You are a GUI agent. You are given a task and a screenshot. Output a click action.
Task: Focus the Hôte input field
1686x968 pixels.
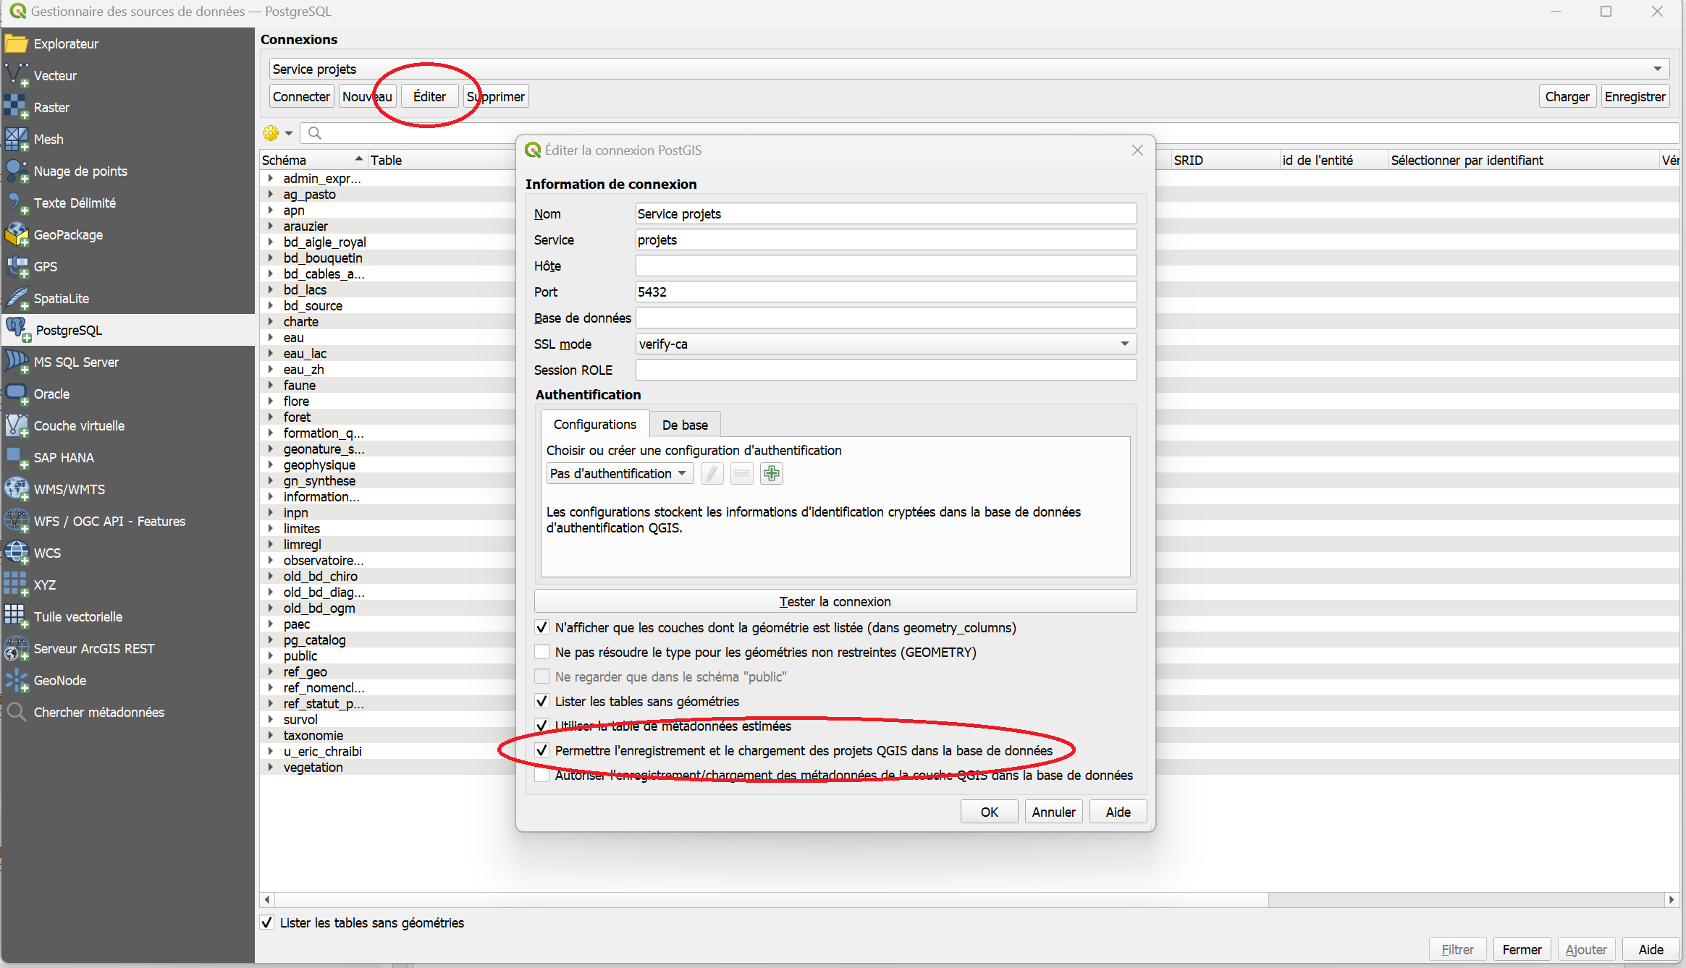click(x=886, y=266)
